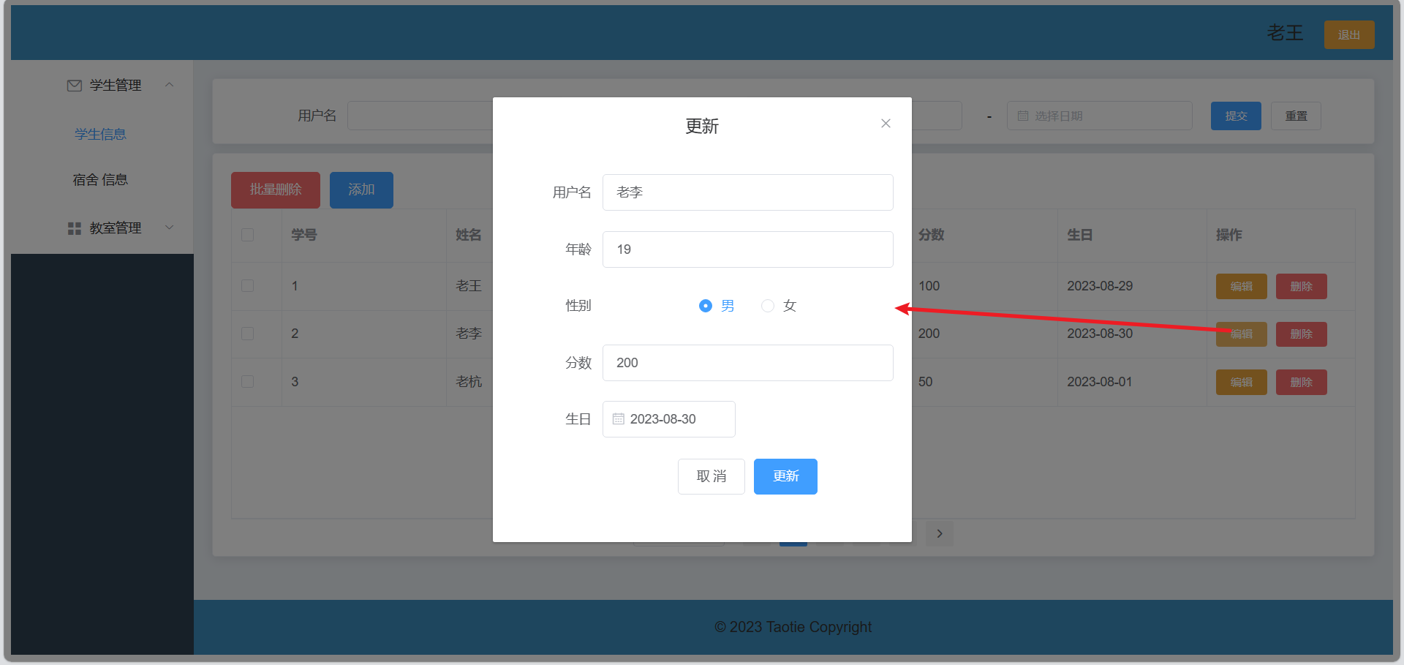
Task: Select 女 radio button
Action: click(768, 306)
